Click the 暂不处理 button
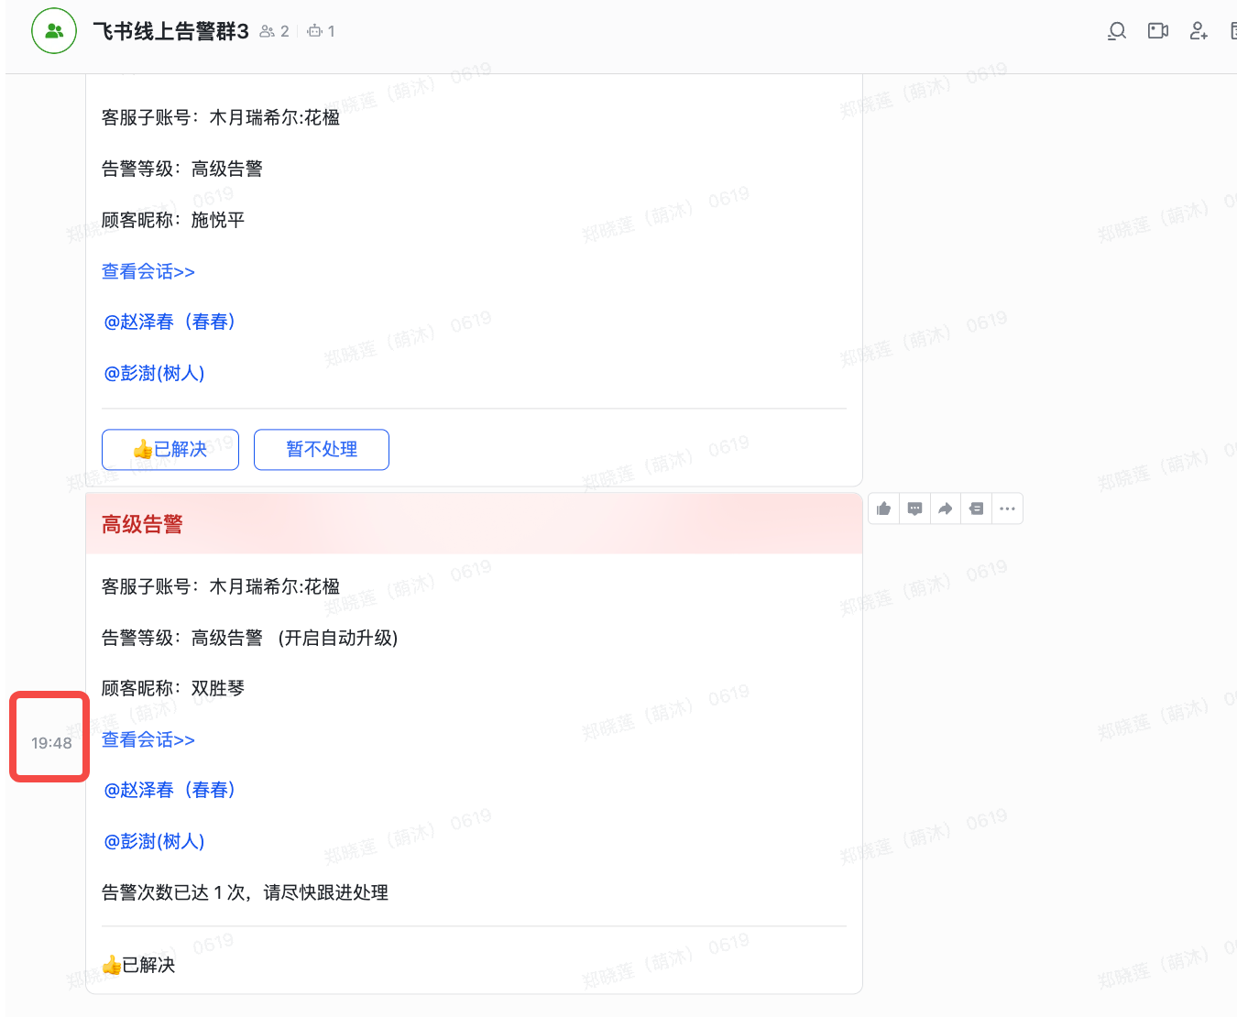This screenshot has height=1017, width=1237. (322, 449)
